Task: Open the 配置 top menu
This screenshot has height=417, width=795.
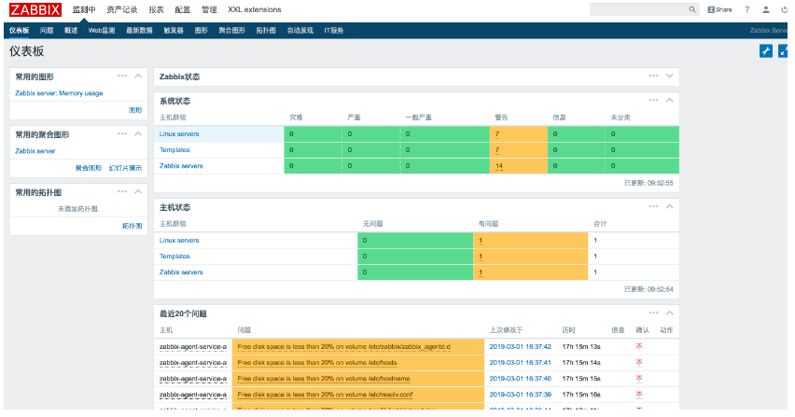Action: (x=183, y=9)
